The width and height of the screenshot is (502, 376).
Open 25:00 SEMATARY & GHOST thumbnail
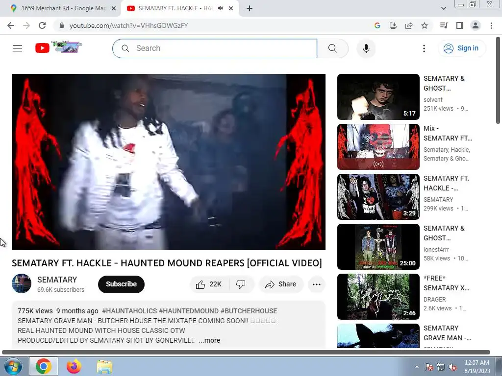point(378,247)
